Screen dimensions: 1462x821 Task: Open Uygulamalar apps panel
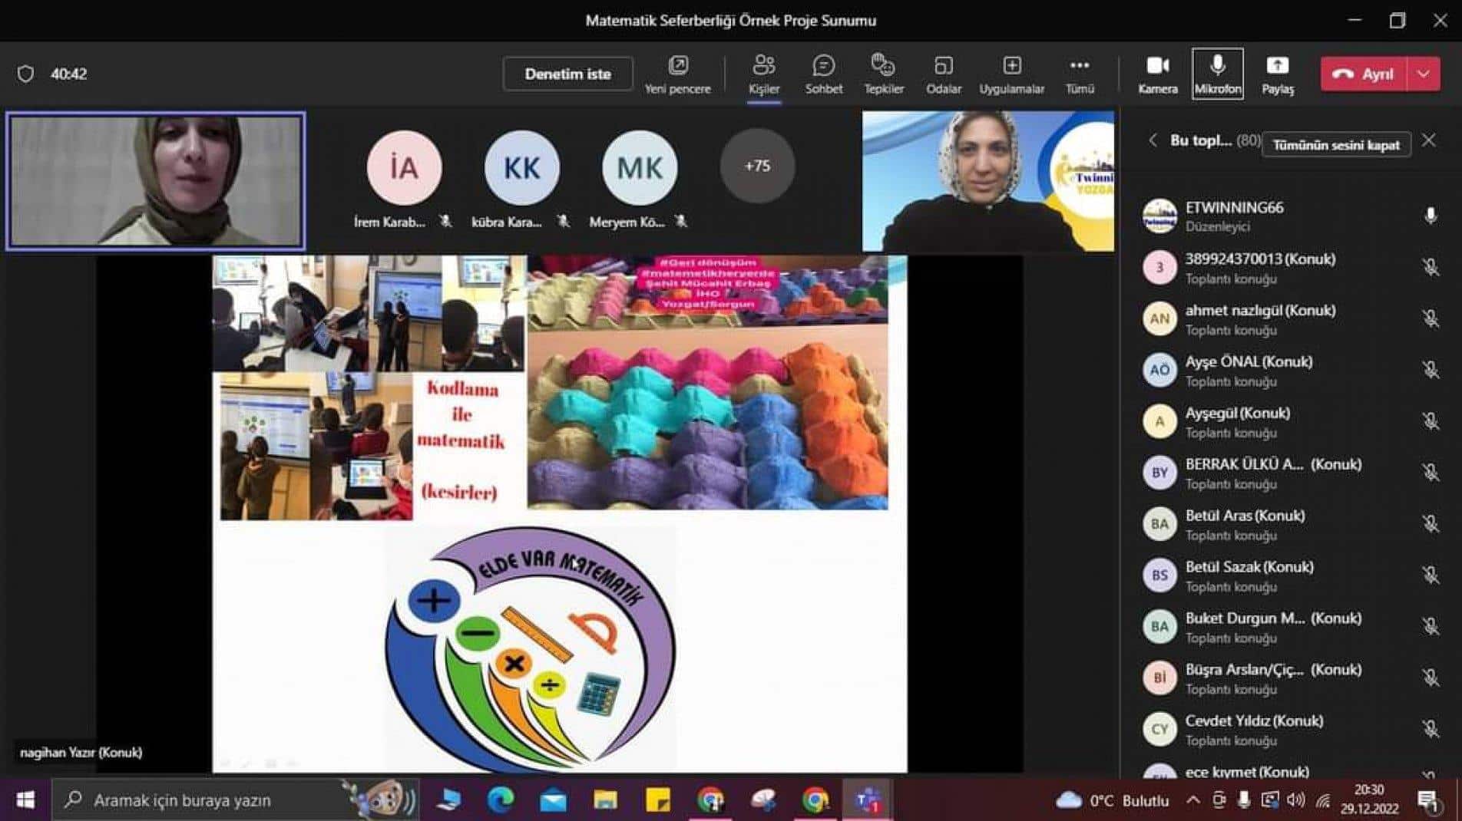[x=1011, y=74]
